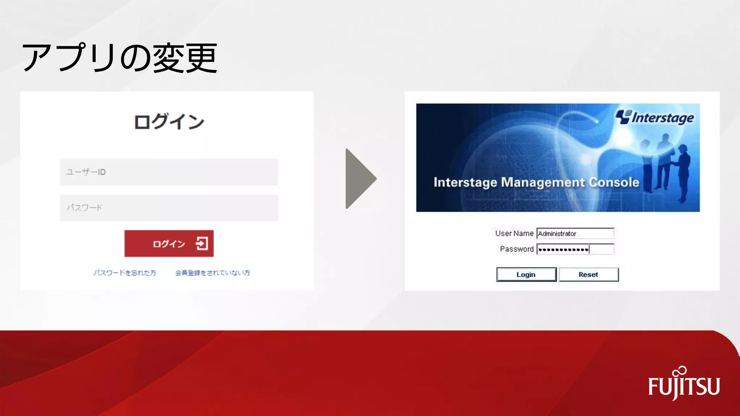Click the アプリの変更 slide title
740x416 pixels.
(x=119, y=58)
